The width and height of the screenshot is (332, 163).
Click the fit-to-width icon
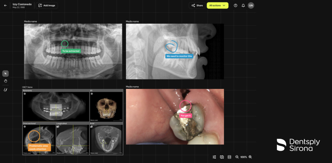point(229,157)
